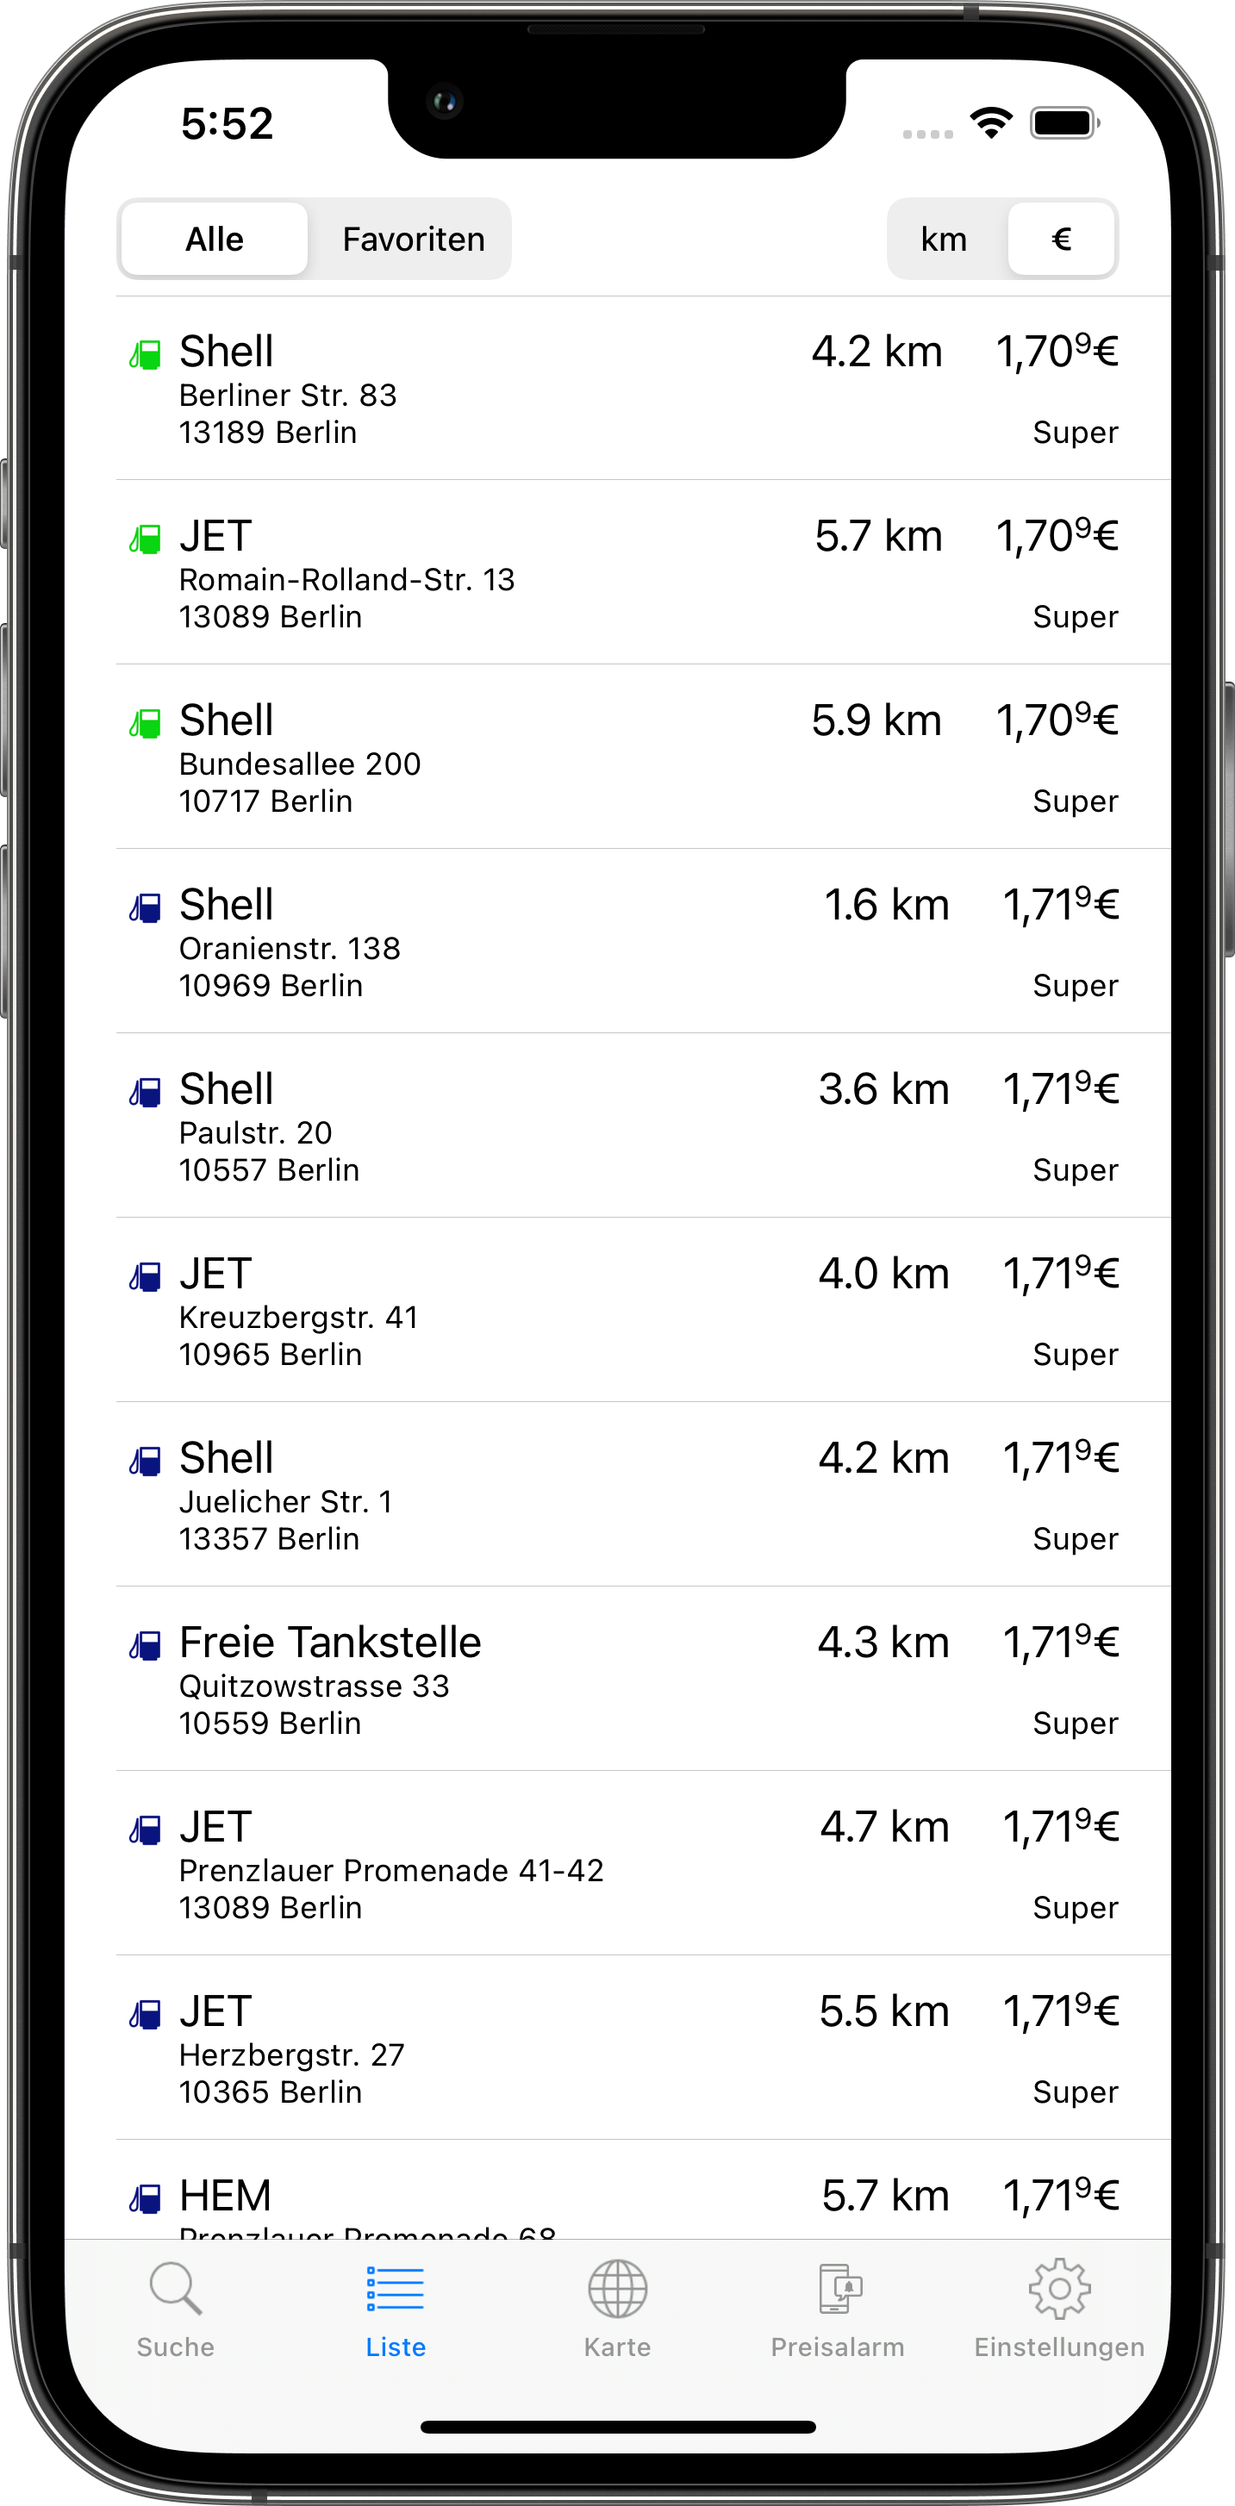Sort stations by € price
The width and height of the screenshot is (1235, 2506).
coord(1061,240)
